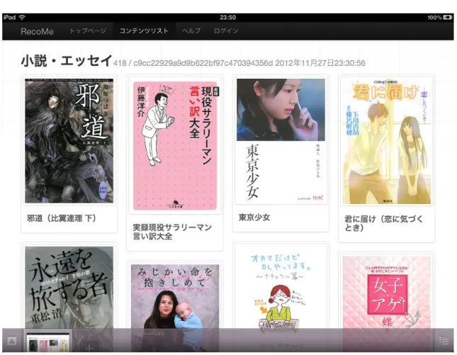Add a new tab with the plus icon
Viewport: 457px width, 355px height.
point(89,348)
